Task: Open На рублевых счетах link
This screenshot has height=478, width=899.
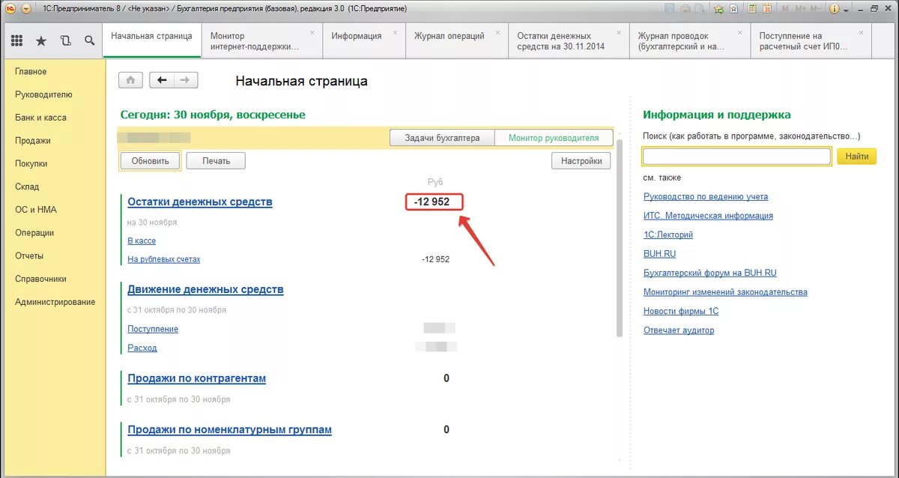Action: [164, 259]
